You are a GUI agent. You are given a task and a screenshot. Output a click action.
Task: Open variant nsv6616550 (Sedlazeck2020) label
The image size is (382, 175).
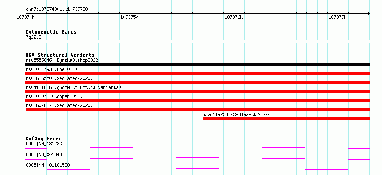click(x=59, y=78)
